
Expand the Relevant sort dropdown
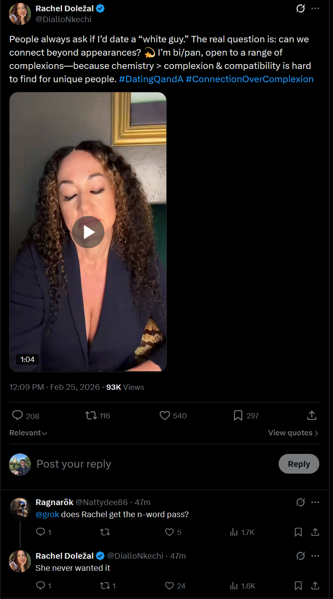[x=28, y=433]
